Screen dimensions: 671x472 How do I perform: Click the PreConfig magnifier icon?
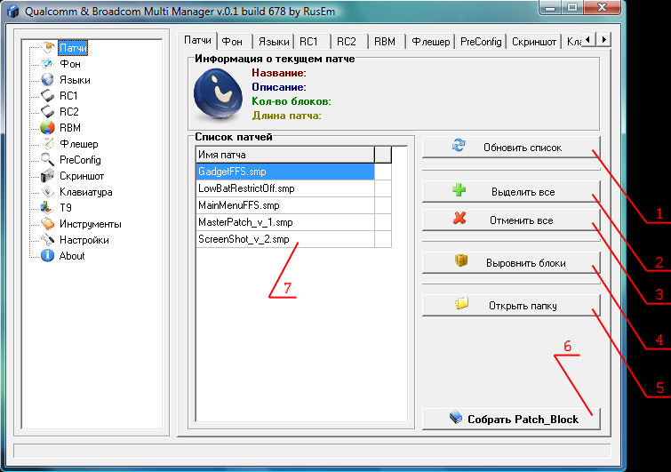49,160
